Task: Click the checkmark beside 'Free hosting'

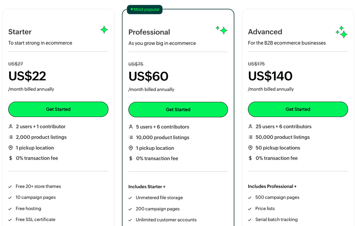Action: 10,209
